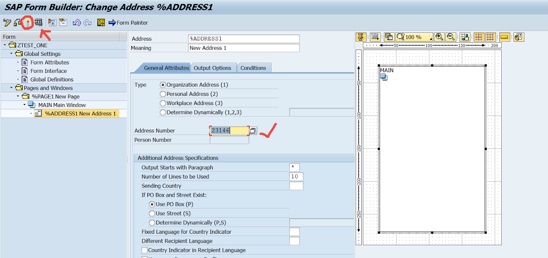The height and width of the screenshot is (258, 548).
Task: Click the Meaning input field
Action: 244,48
